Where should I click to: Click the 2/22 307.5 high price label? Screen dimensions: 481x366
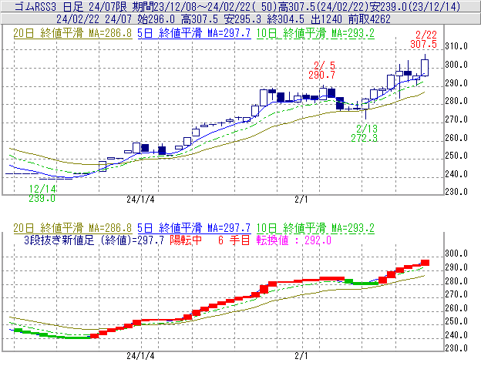[424, 39]
